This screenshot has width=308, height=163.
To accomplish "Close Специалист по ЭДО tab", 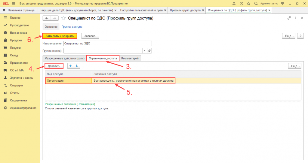I will 269,10.
